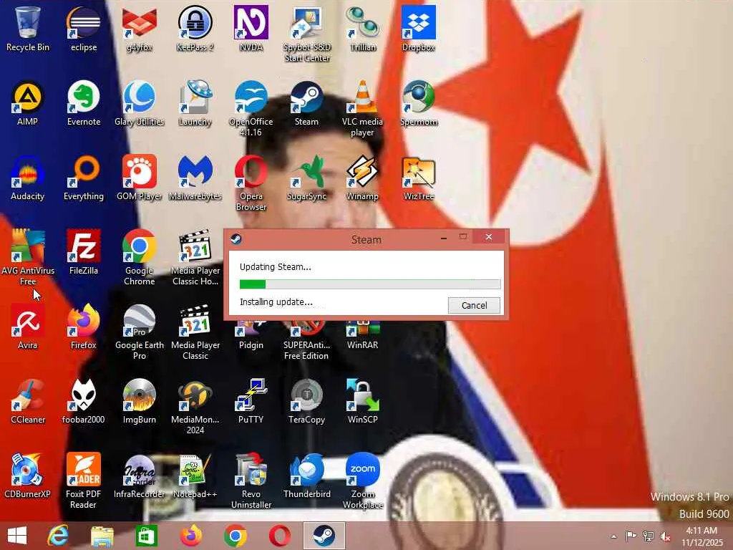Select the Evernote desktop icon
The image size is (733, 550).
pyautogui.click(x=84, y=103)
